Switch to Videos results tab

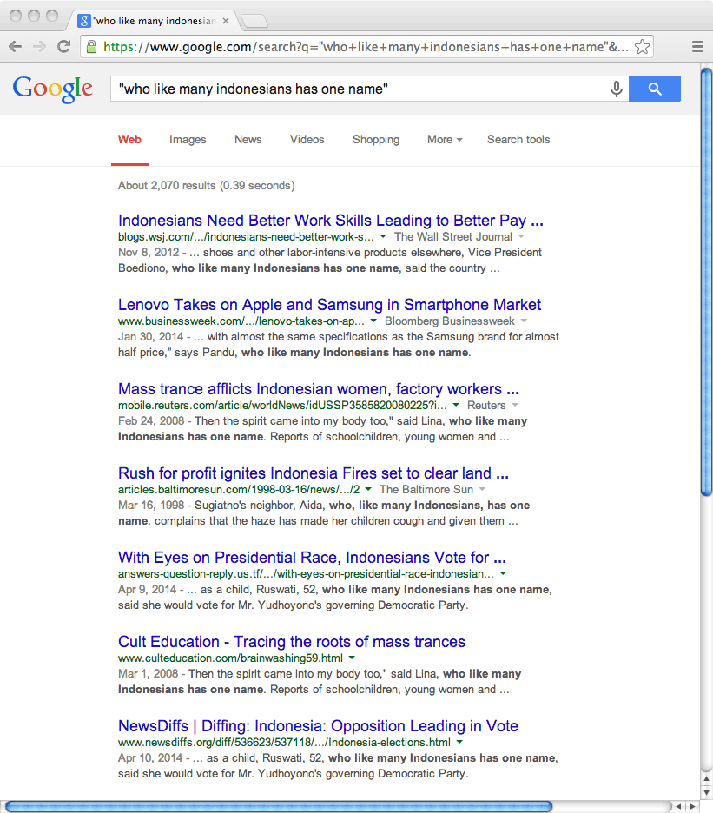tap(307, 140)
